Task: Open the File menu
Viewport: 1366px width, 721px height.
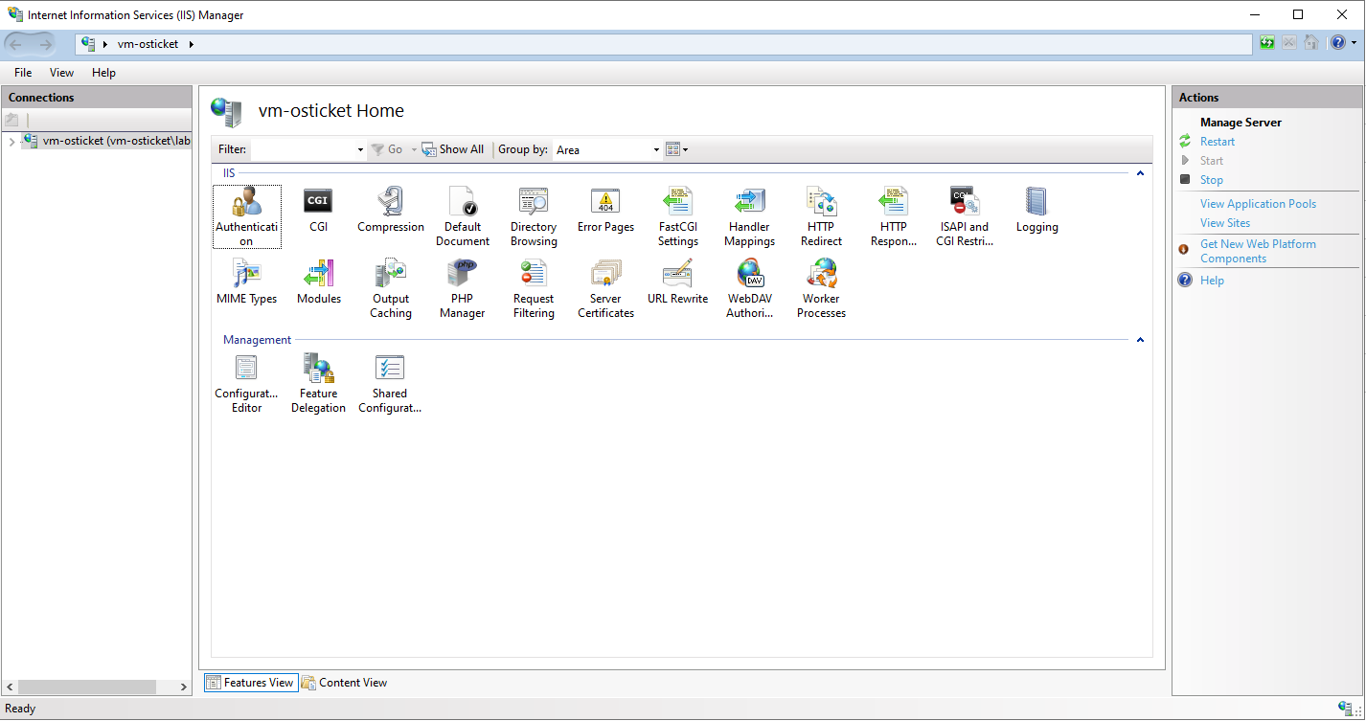Action: (23, 73)
